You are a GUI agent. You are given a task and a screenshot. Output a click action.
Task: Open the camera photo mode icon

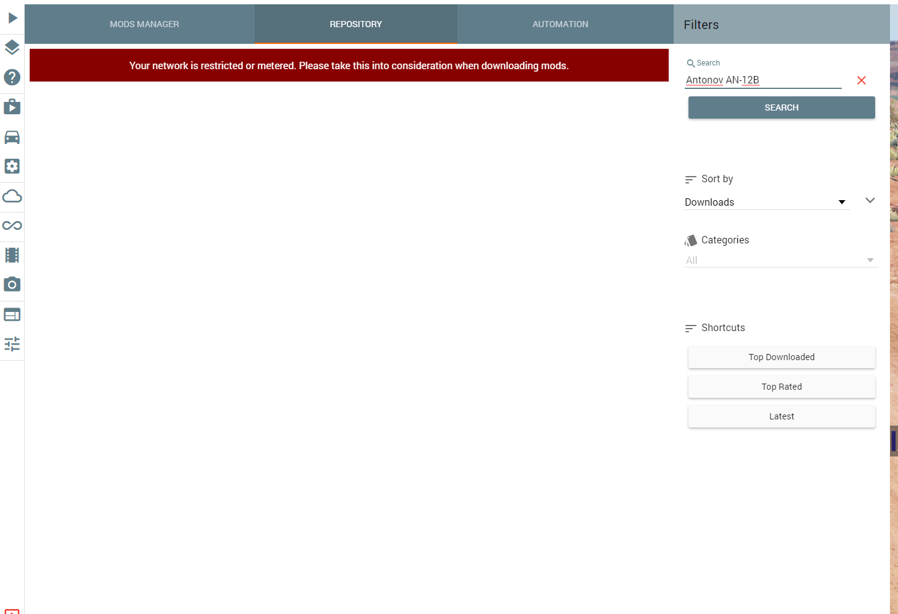point(12,285)
